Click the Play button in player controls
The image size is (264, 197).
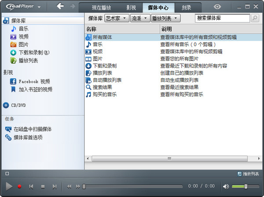(9, 186)
